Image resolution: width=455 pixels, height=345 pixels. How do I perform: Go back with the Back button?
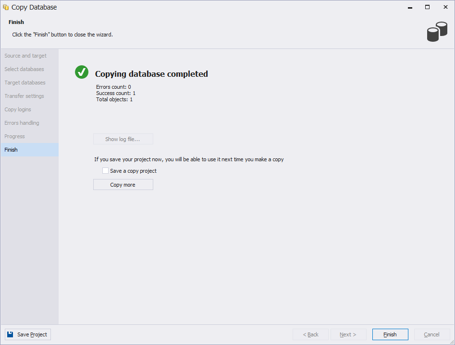point(310,334)
